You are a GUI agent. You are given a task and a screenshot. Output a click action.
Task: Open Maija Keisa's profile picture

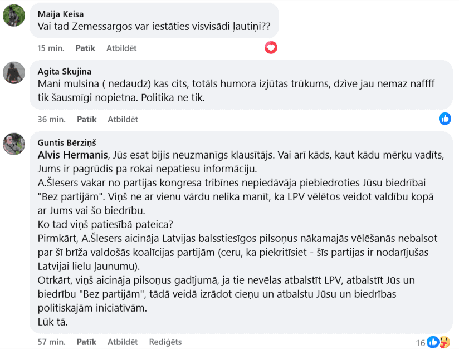(14, 15)
